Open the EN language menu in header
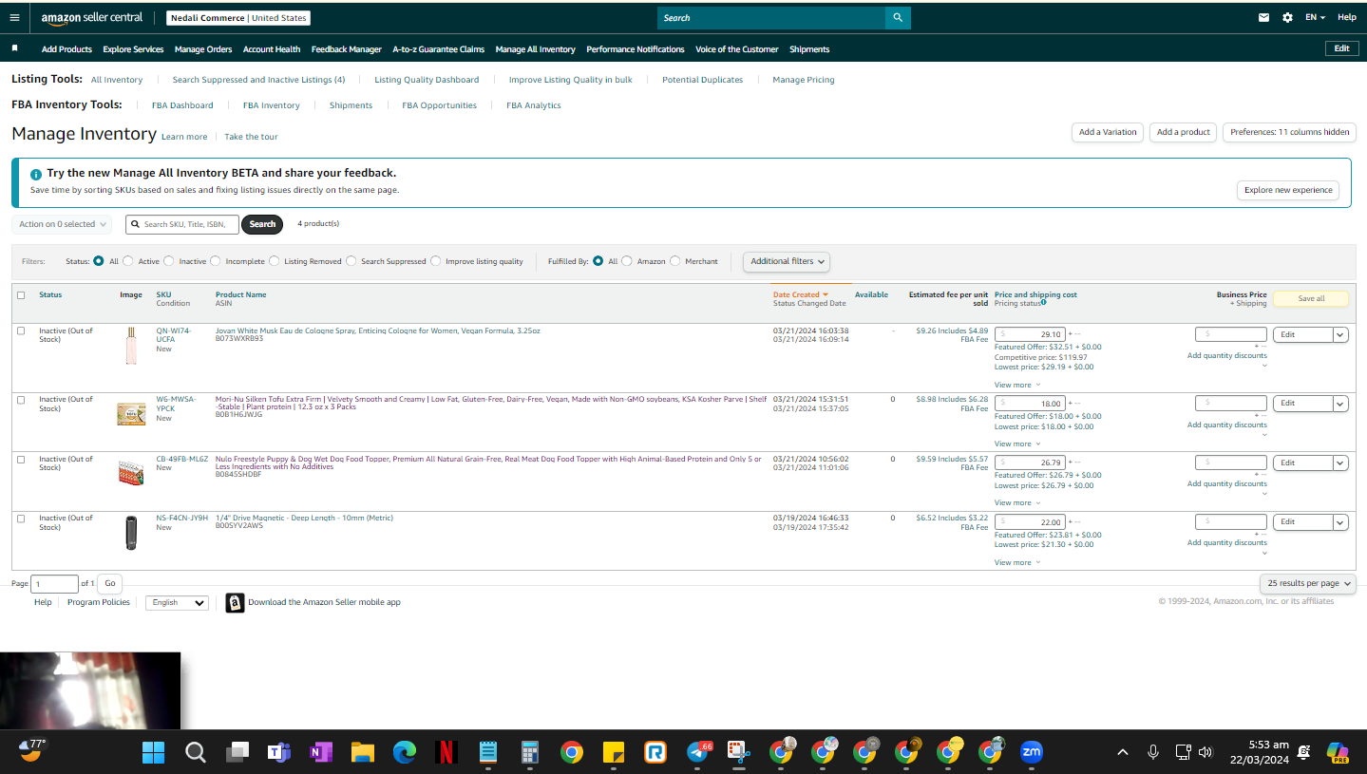This screenshot has height=774, width=1367. (1315, 17)
